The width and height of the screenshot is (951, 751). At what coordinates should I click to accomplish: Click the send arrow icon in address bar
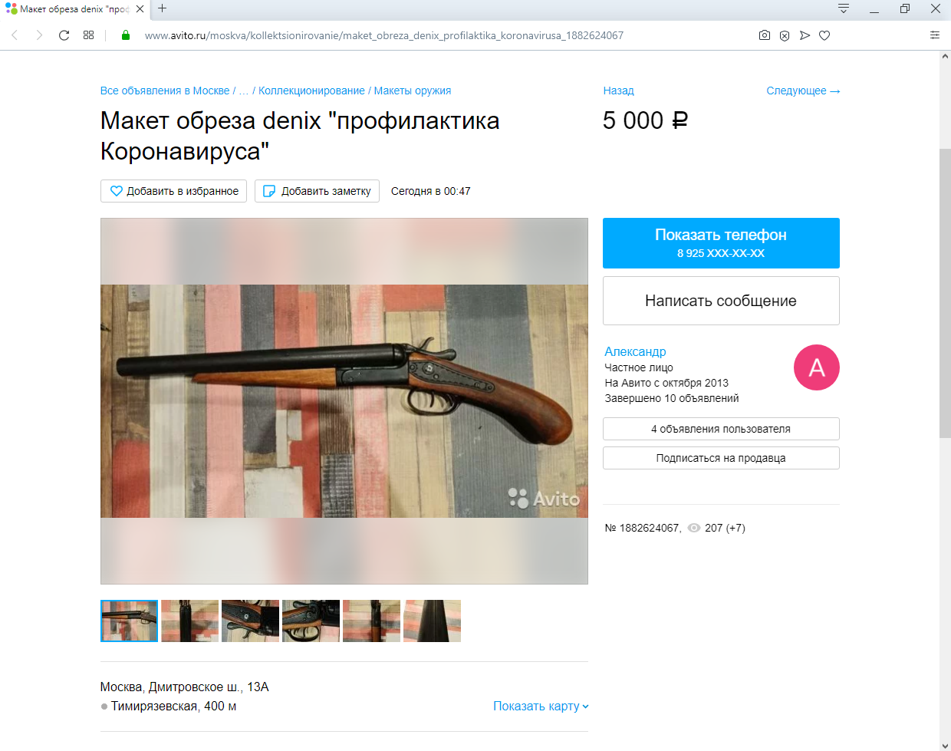coord(805,35)
